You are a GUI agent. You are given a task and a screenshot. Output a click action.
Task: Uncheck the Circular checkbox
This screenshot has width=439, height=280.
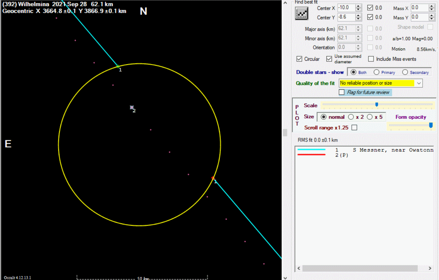point(299,59)
